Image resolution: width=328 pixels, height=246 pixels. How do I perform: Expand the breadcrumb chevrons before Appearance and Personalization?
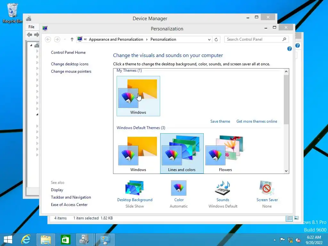coord(85,39)
